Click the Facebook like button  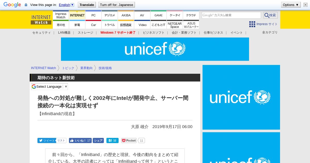[80, 140]
